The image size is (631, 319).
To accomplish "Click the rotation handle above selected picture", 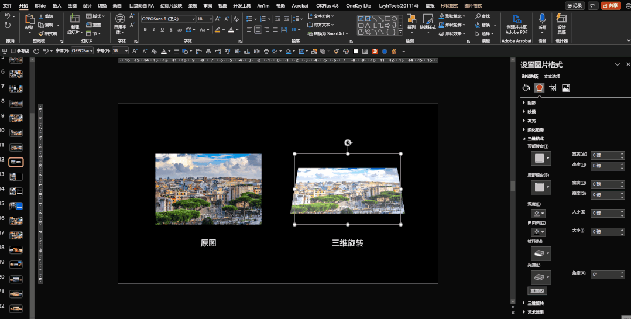I will click(348, 142).
